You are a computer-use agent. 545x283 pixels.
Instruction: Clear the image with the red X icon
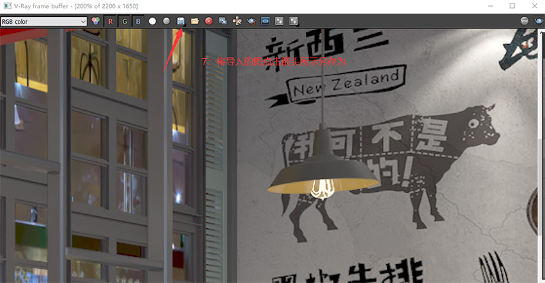pyautogui.click(x=208, y=21)
